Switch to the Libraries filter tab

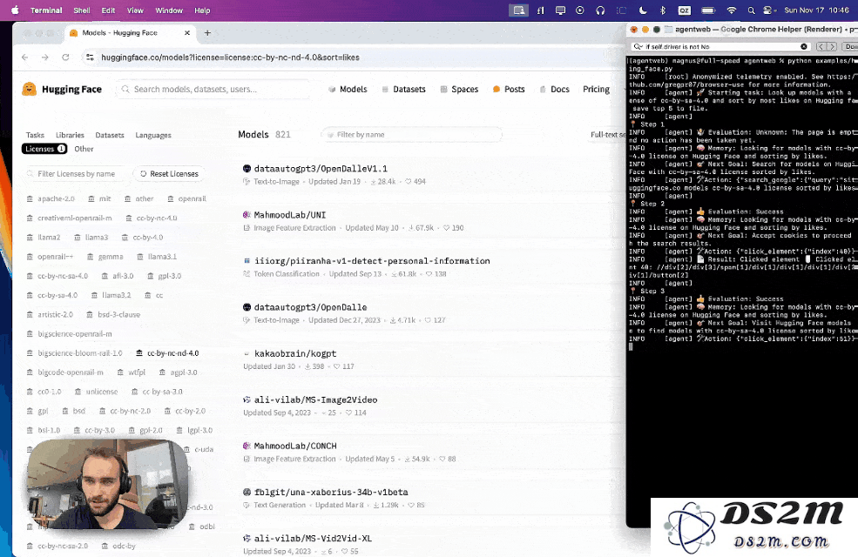[70, 135]
